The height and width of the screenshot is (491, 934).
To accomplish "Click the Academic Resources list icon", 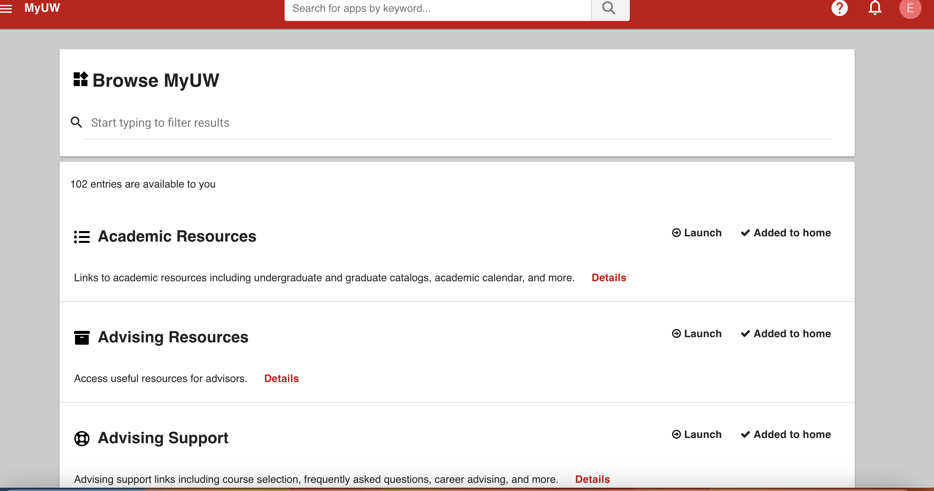I will [x=82, y=237].
